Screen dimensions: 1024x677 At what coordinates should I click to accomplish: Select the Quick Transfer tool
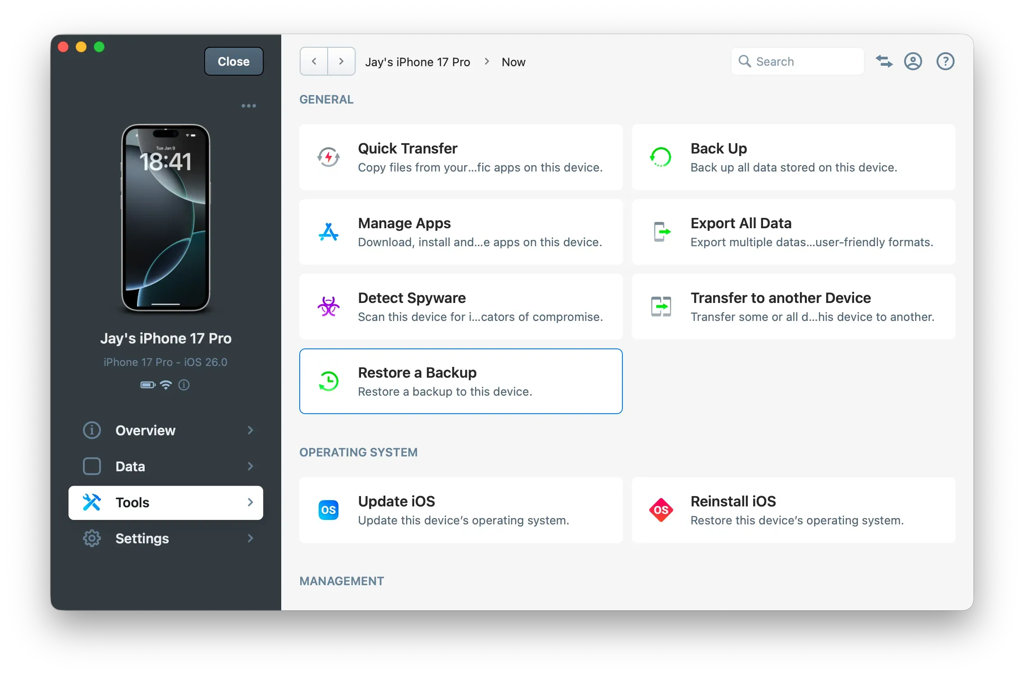coord(461,157)
